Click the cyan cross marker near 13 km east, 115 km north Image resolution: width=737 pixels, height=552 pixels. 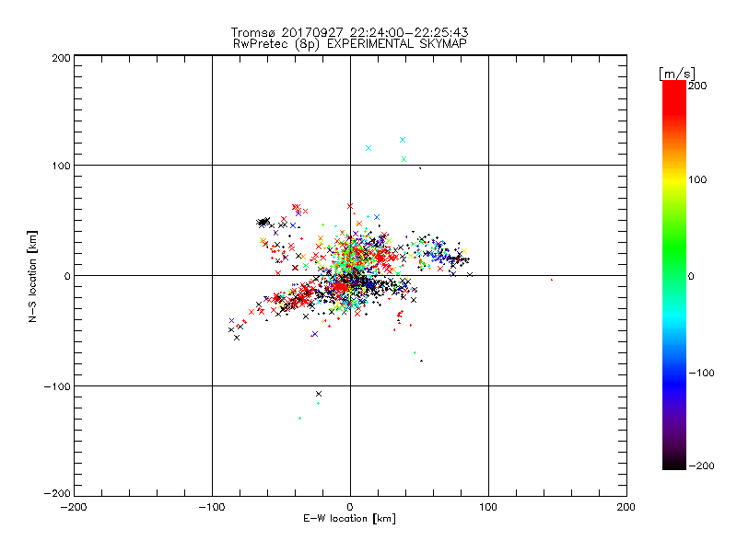pyautogui.click(x=368, y=148)
